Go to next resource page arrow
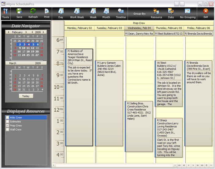Viewport: 215px width, 169px height. (x=197, y=165)
